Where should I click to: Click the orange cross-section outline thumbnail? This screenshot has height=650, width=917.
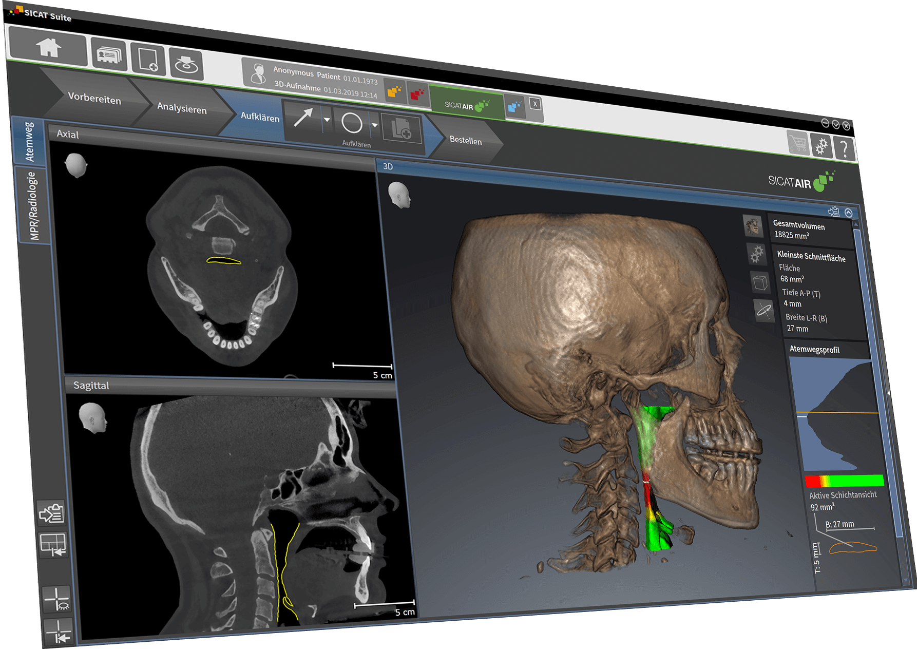(853, 547)
